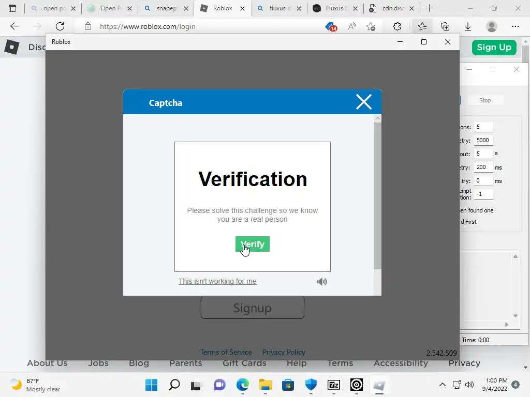Click the Stop button in the side window
Viewport: 530px width, 397px height.
(484, 100)
